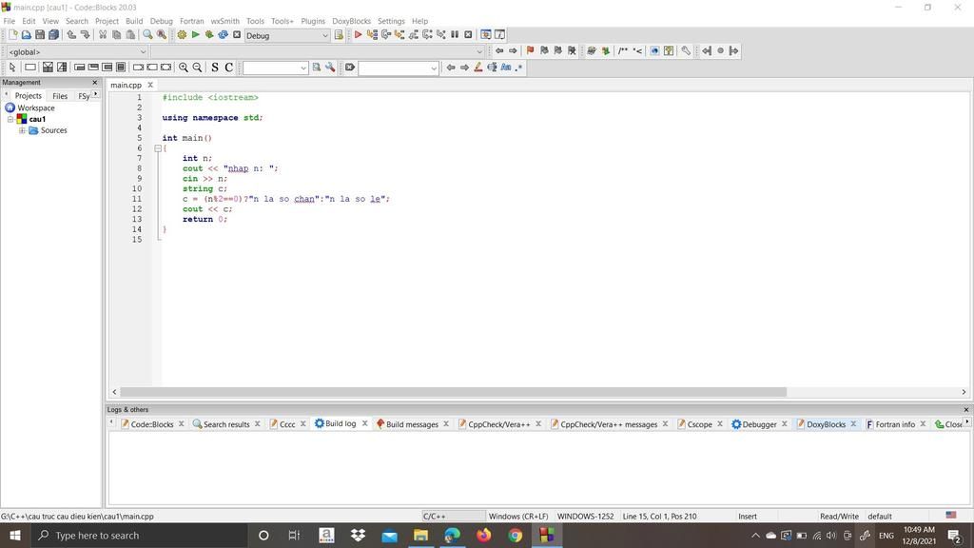The image size is (974, 548).
Task: Toggle bookmark with red flag icon
Action: click(x=530, y=50)
